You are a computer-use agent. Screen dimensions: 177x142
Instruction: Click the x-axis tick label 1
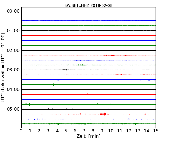[x=30, y=131]
